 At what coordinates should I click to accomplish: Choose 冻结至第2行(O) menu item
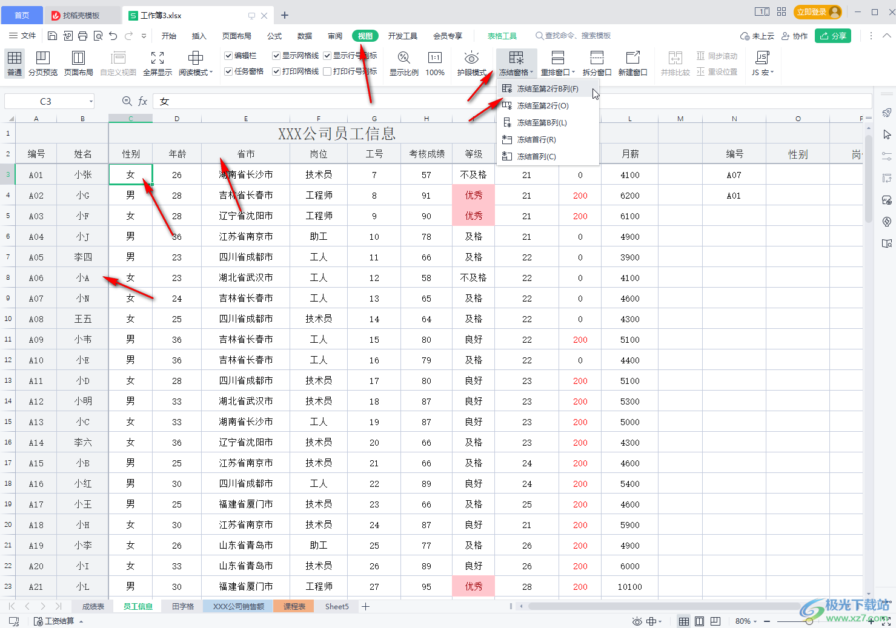pyautogui.click(x=548, y=105)
